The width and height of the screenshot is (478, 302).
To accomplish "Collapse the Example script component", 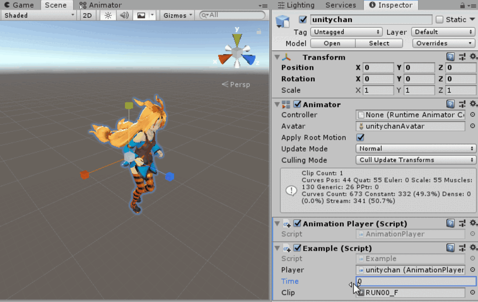I will click(x=277, y=248).
